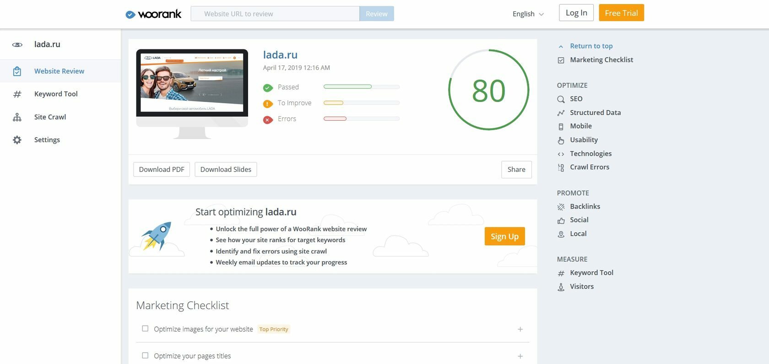This screenshot has height=364, width=769.
Task: Click the WooRank logo
Action: 153,14
